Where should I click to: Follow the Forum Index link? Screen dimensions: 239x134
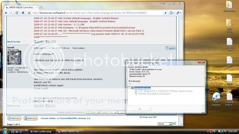click(x=49, y=118)
